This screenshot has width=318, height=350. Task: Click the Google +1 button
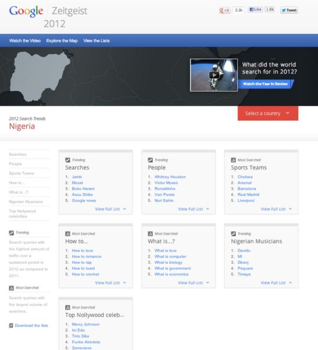225,10
